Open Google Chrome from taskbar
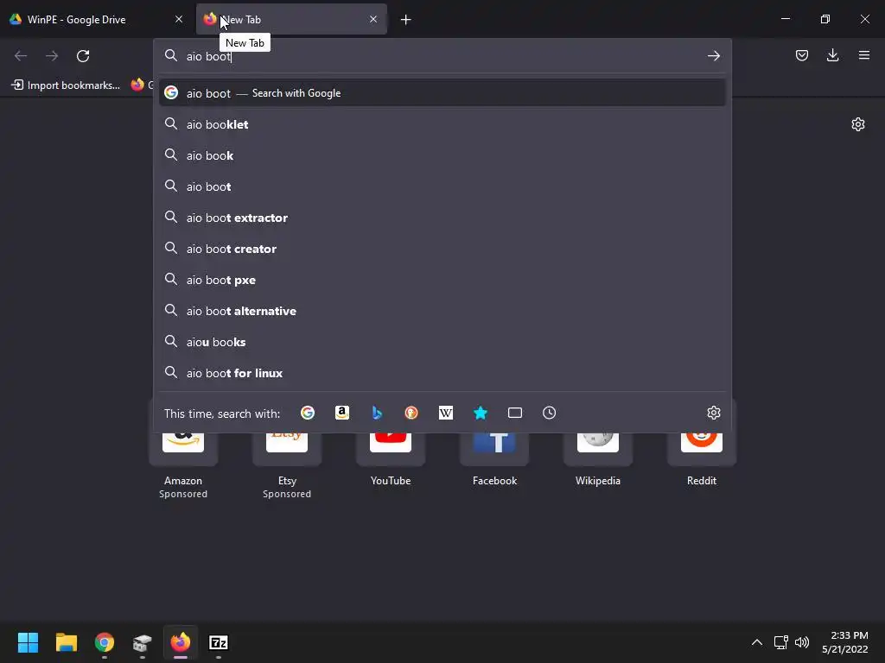 click(105, 642)
